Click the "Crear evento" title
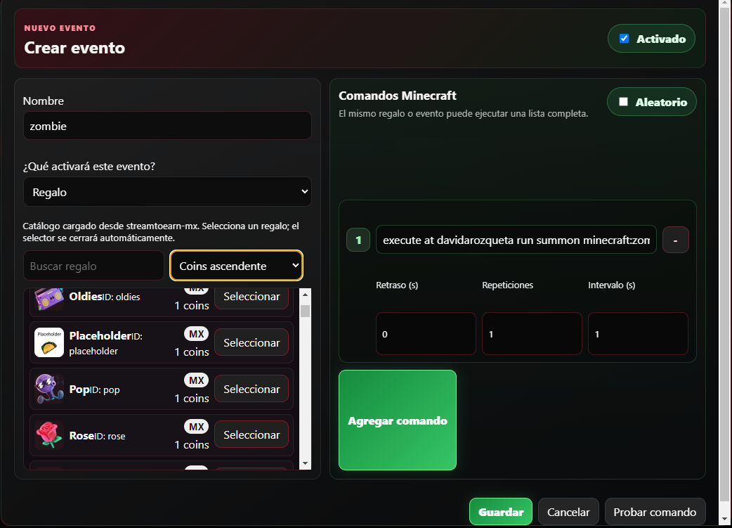 (x=74, y=48)
